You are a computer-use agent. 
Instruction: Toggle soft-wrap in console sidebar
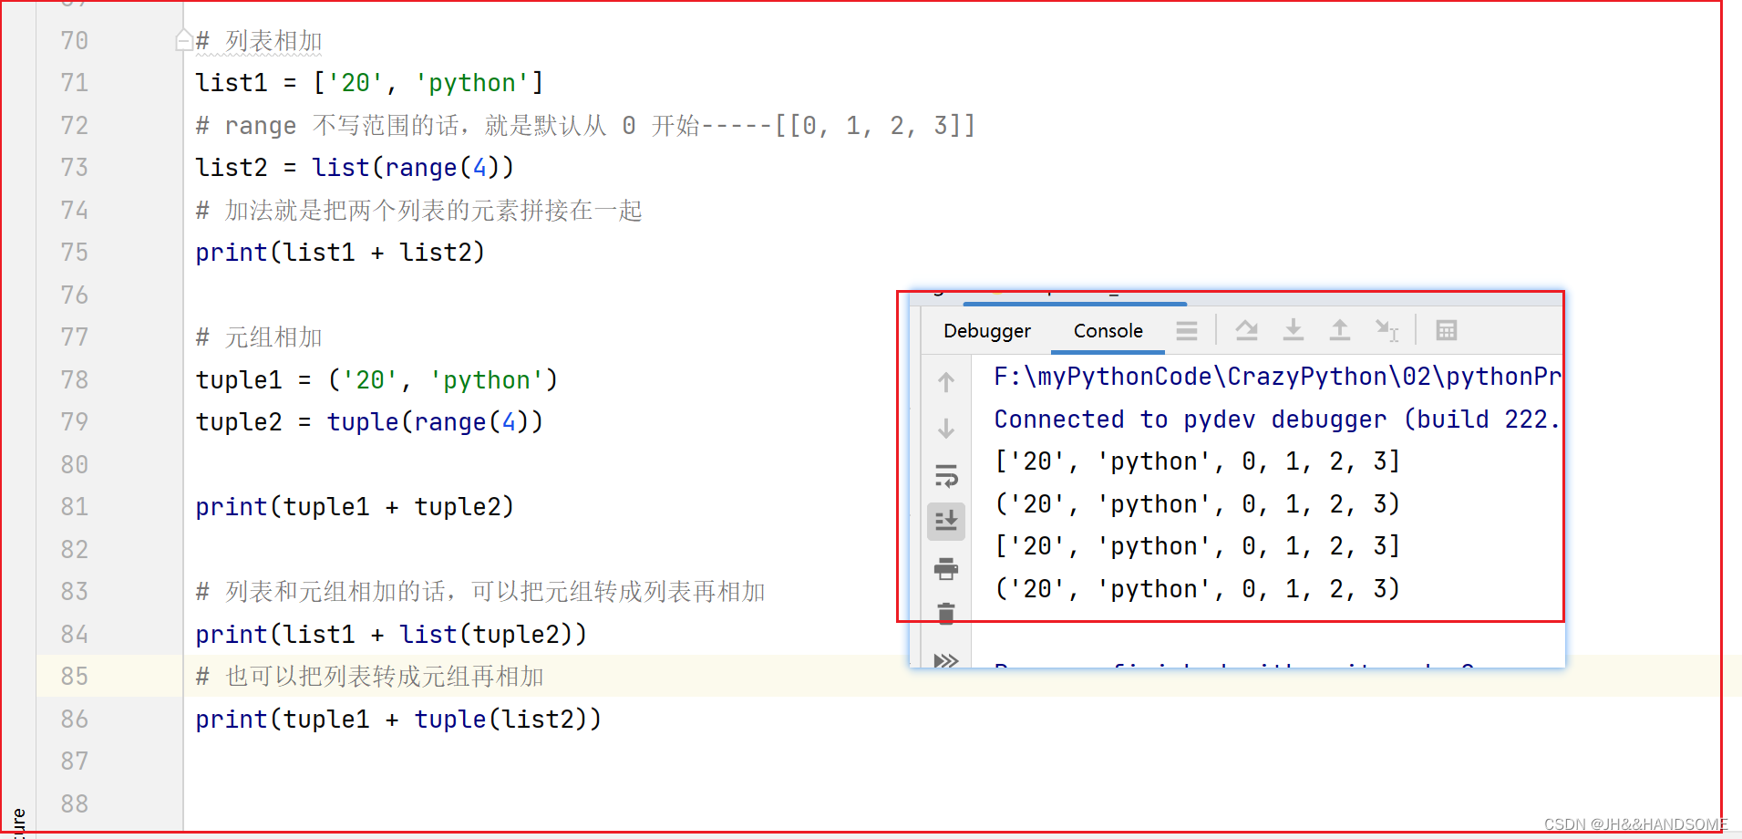coord(946,475)
